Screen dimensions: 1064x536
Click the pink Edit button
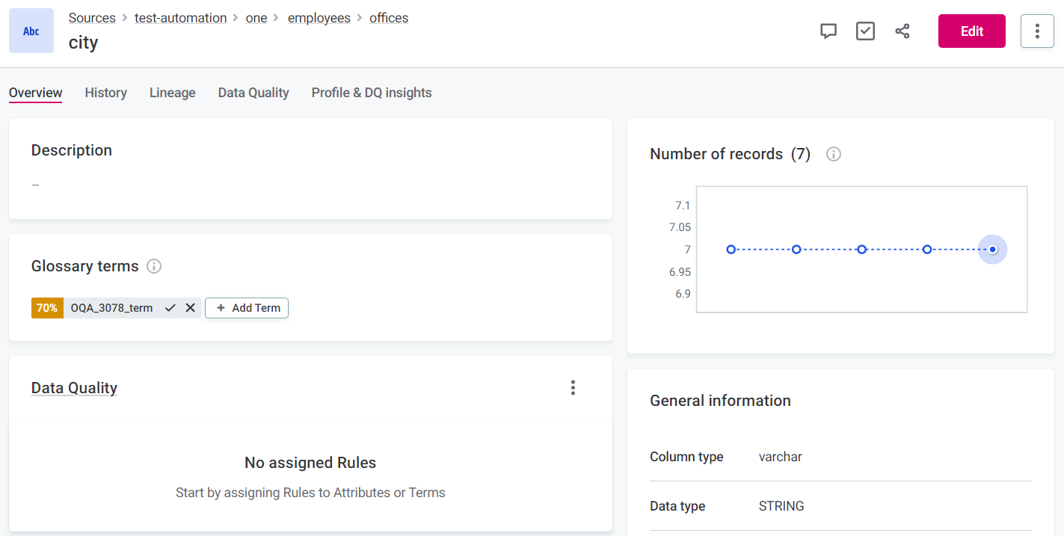coord(971,31)
